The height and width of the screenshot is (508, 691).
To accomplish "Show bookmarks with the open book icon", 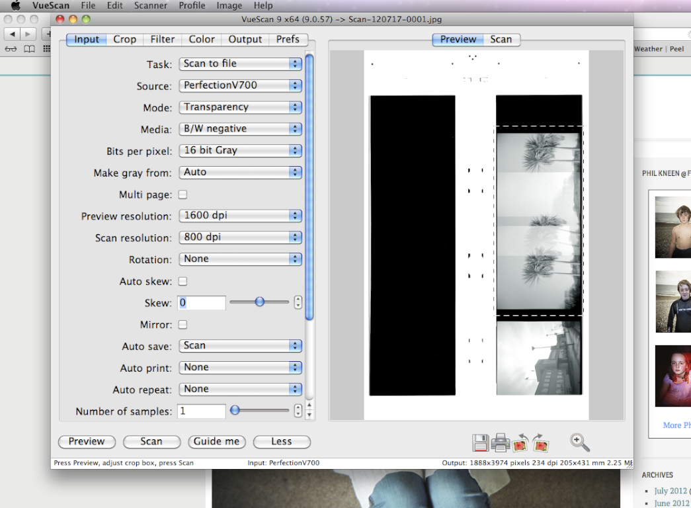I will pos(29,49).
